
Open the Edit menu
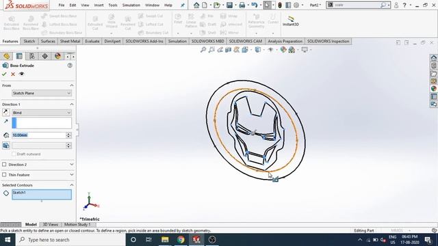click(73, 5)
